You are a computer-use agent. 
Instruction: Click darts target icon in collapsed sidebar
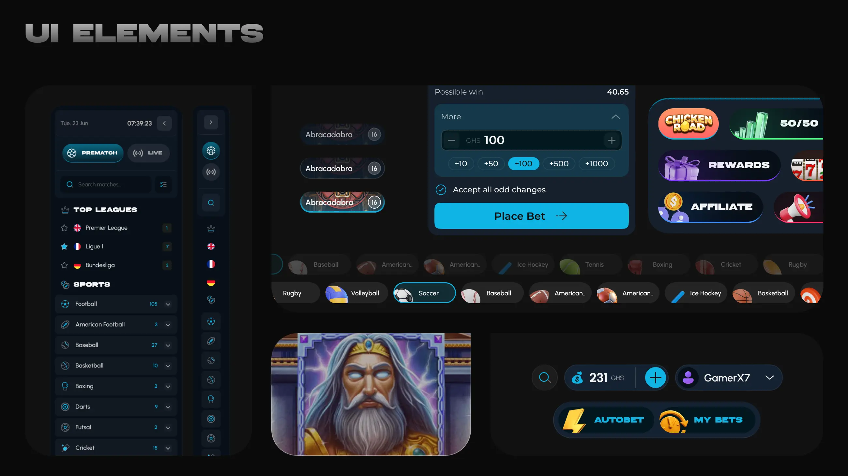211,419
